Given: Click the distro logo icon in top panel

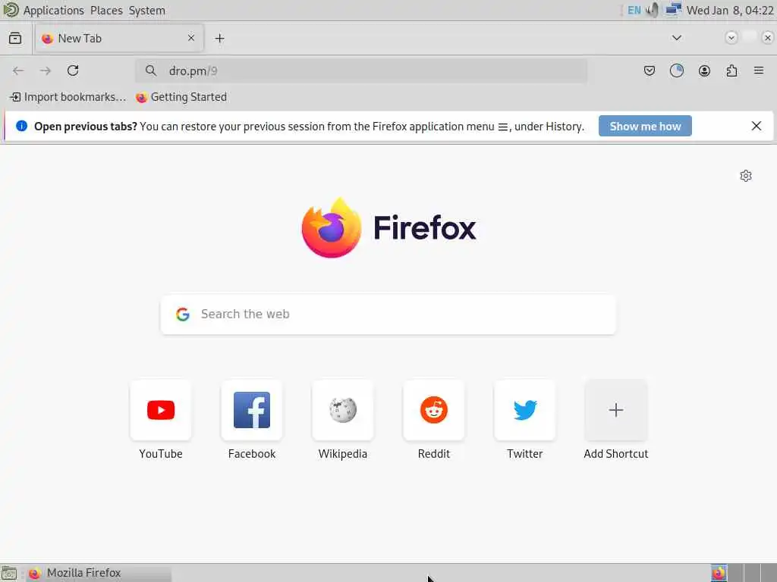Looking at the screenshot, I should [11, 10].
